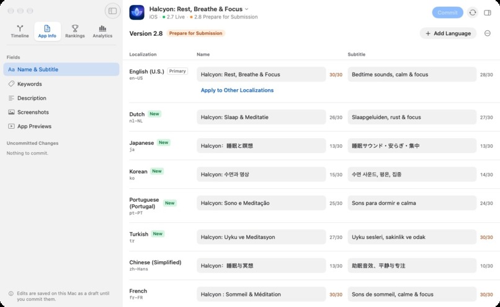Toggle the right inspector panel icon
The height and width of the screenshot is (307, 500).
[487, 12]
